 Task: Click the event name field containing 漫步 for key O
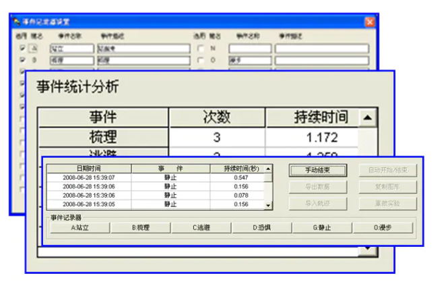coord(250,60)
